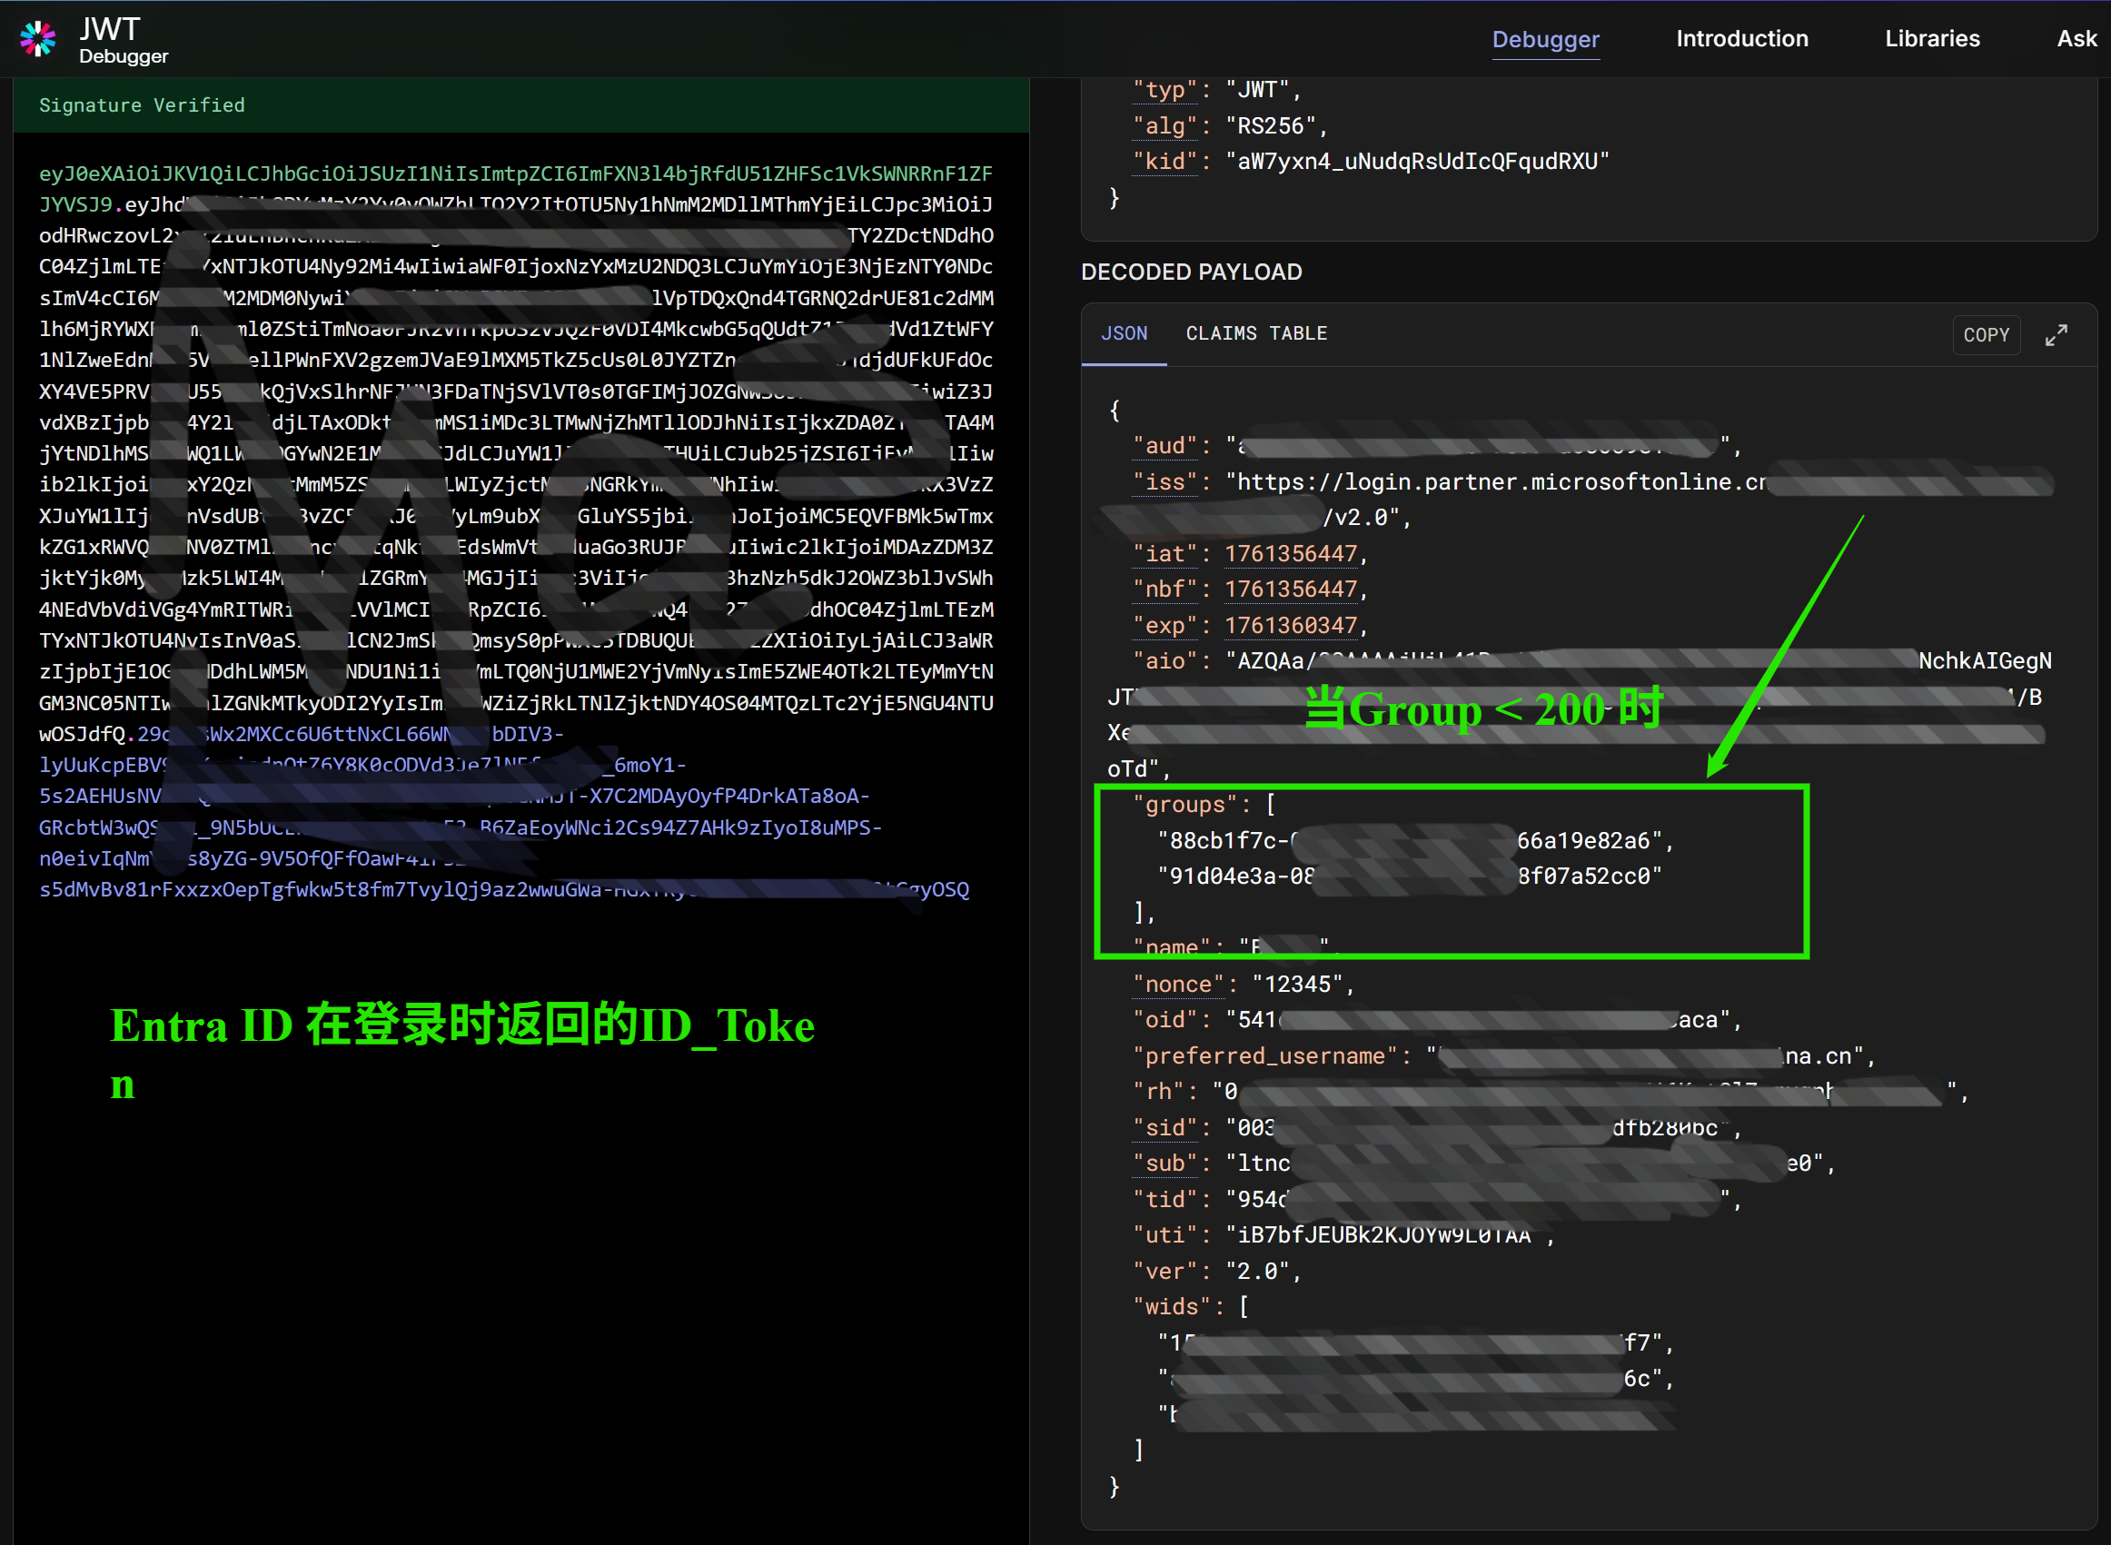This screenshot has height=1545, width=2111.
Task: Click the DECODED PAYLOAD heading
Action: (1191, 272)
